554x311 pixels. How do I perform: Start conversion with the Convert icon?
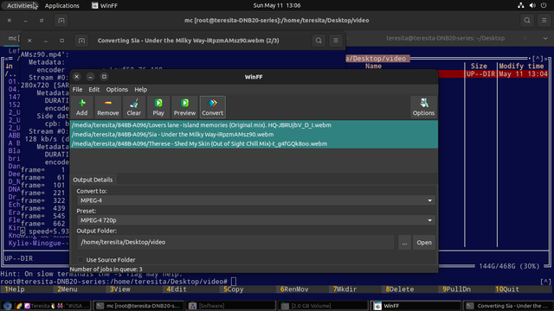pyautogui.click(x=212, y=107)
